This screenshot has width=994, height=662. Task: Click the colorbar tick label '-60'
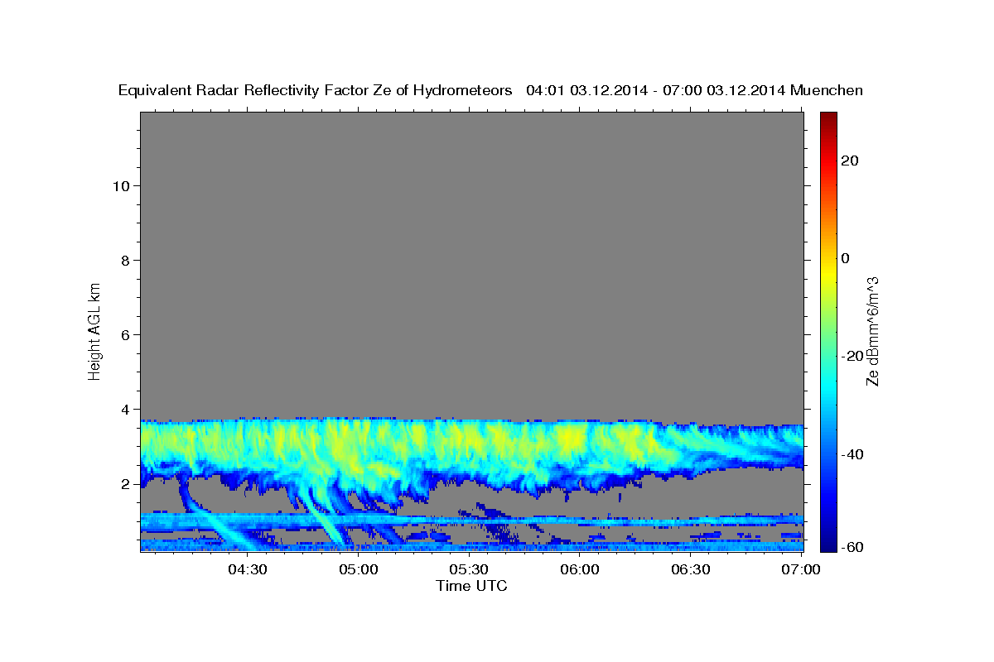tap(853, 547)
